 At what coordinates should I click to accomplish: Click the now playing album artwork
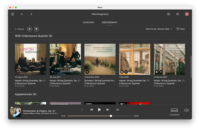point(15,112)
